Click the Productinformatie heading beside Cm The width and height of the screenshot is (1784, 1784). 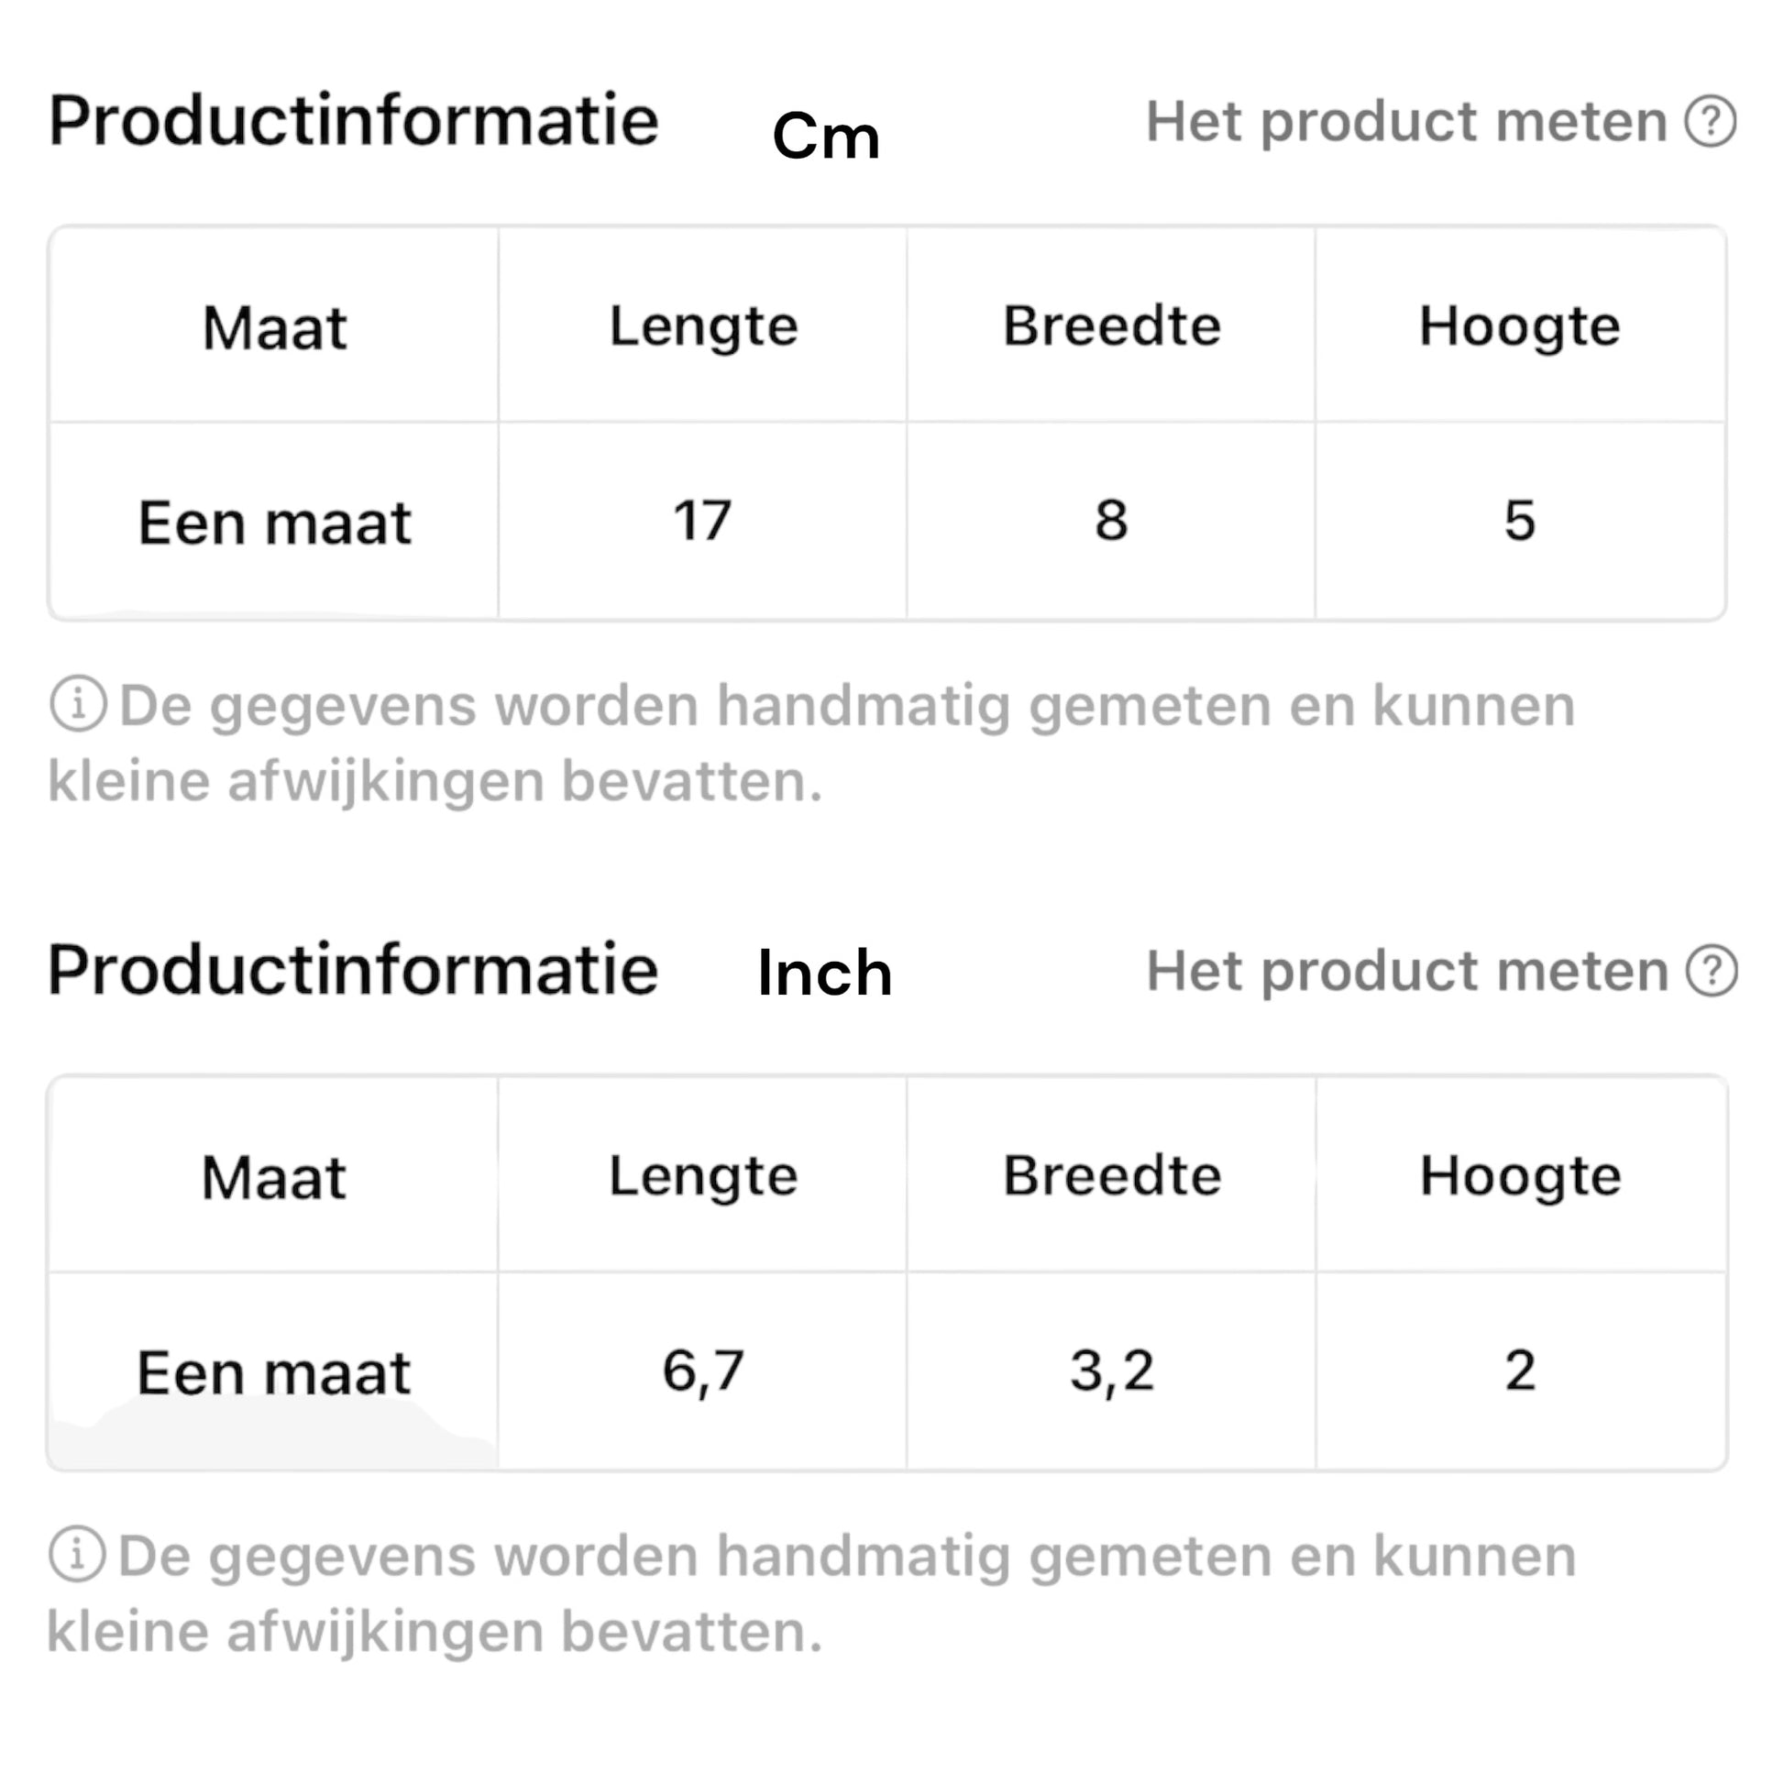tap(354, 121)
